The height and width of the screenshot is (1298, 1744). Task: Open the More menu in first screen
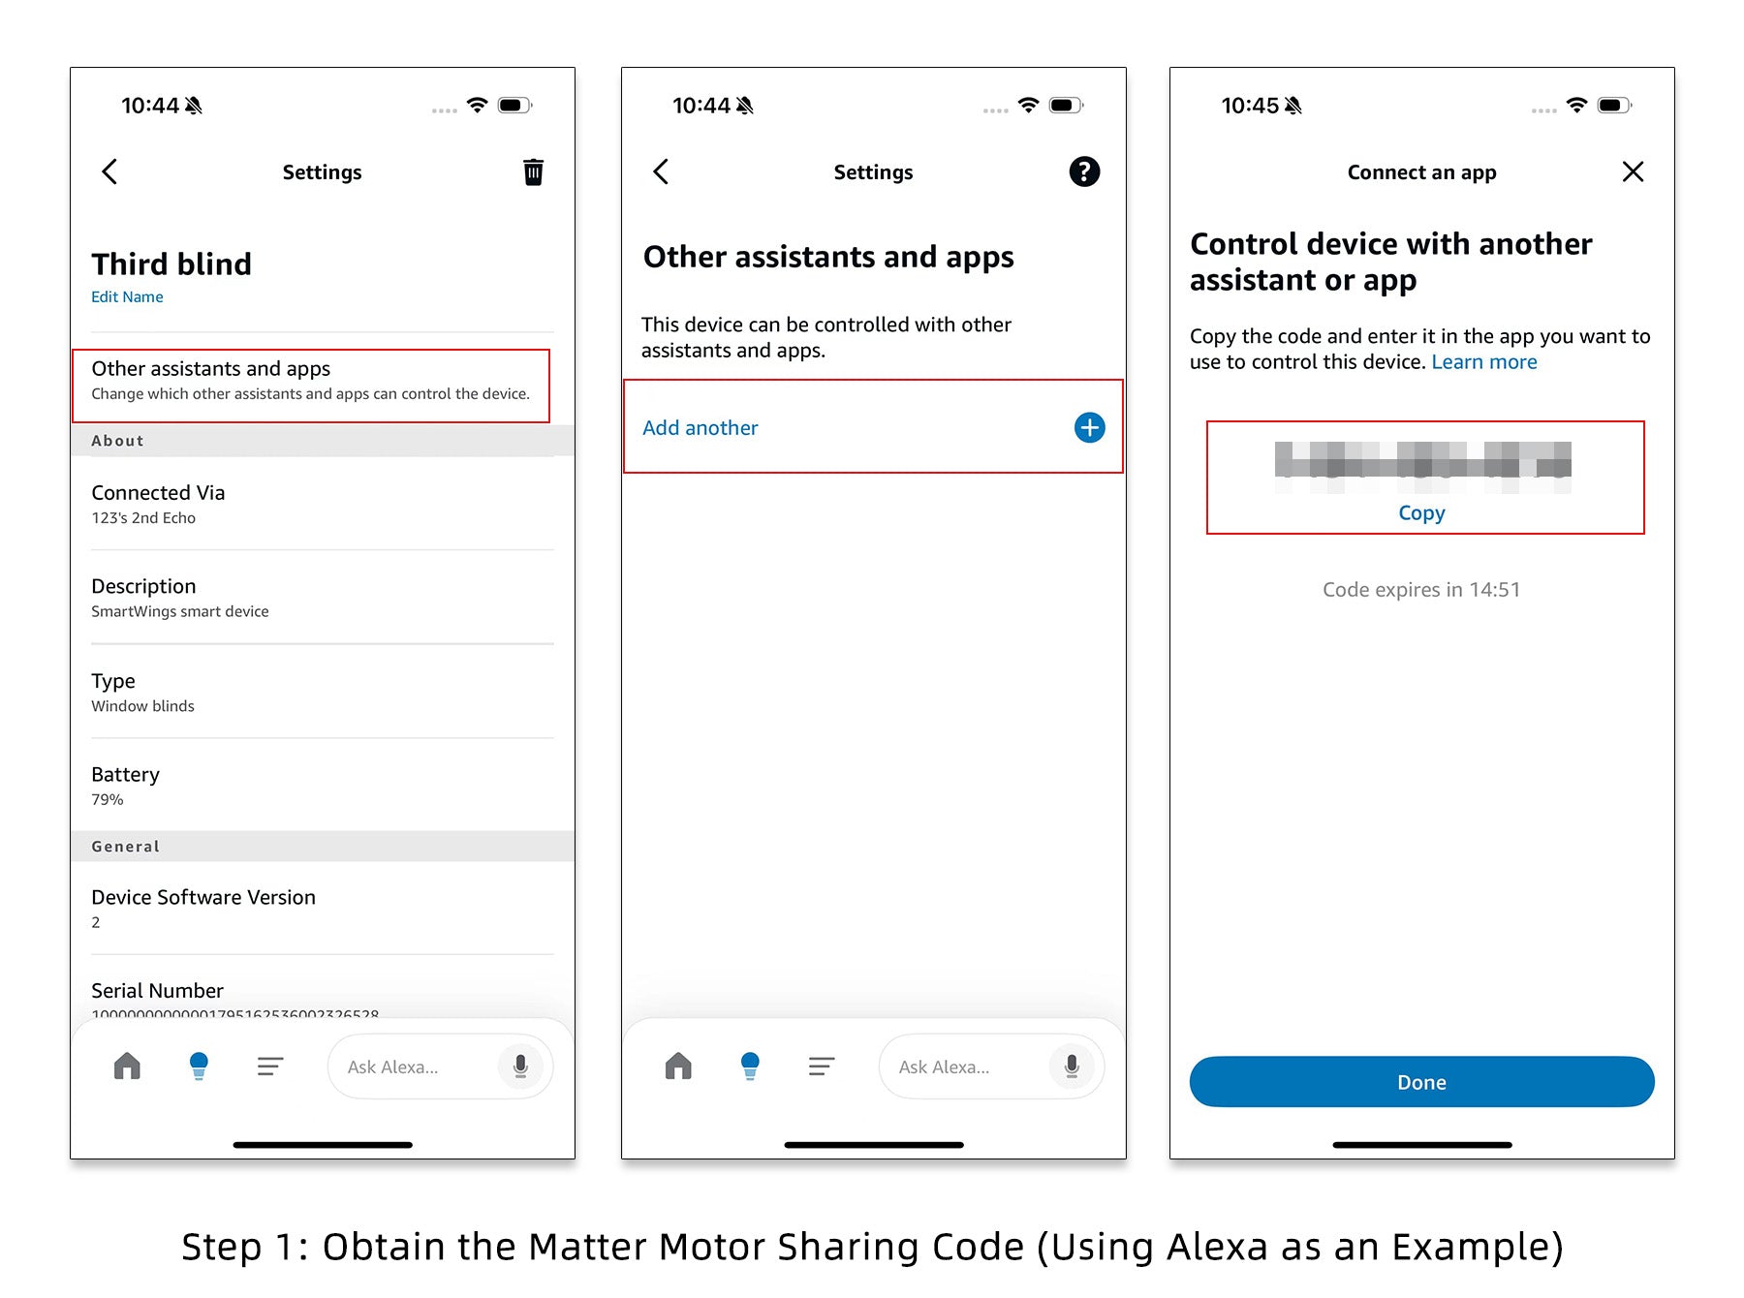[x=269, y=1066]
